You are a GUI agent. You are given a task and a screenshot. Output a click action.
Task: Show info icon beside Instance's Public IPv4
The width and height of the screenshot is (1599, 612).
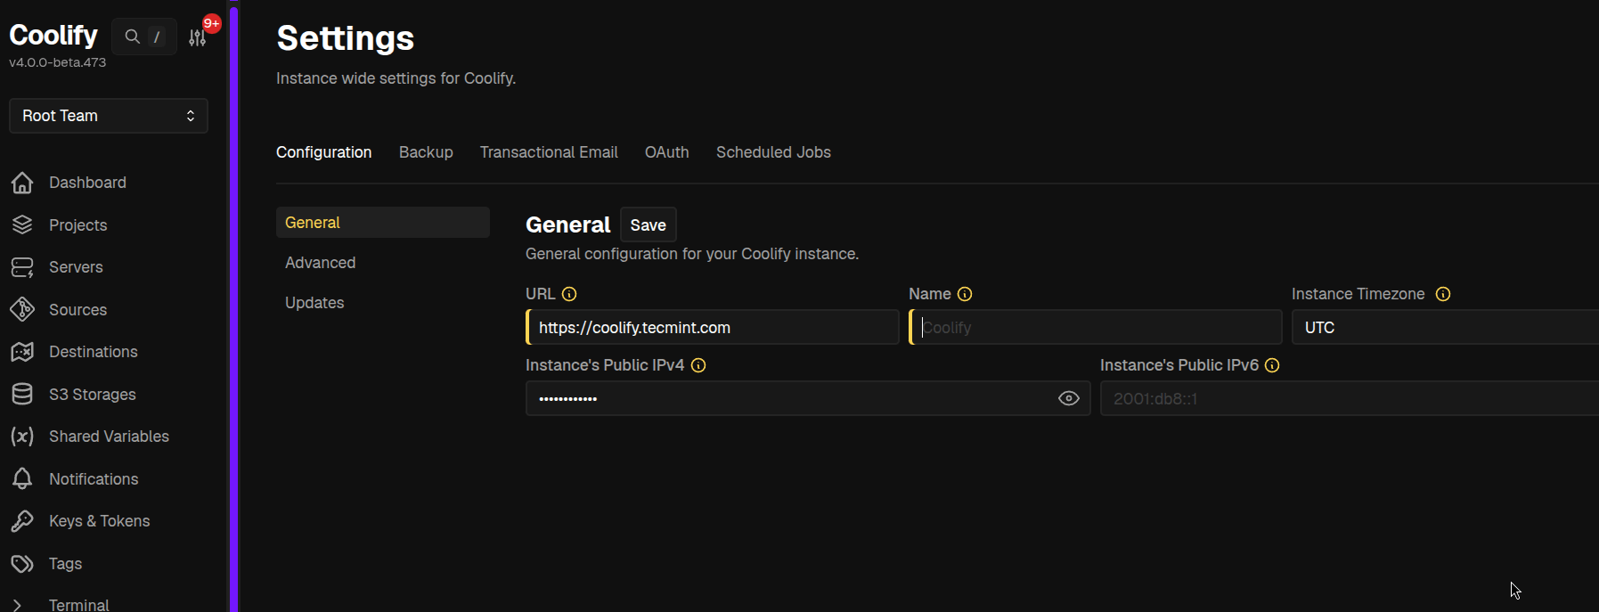[698, 365]
